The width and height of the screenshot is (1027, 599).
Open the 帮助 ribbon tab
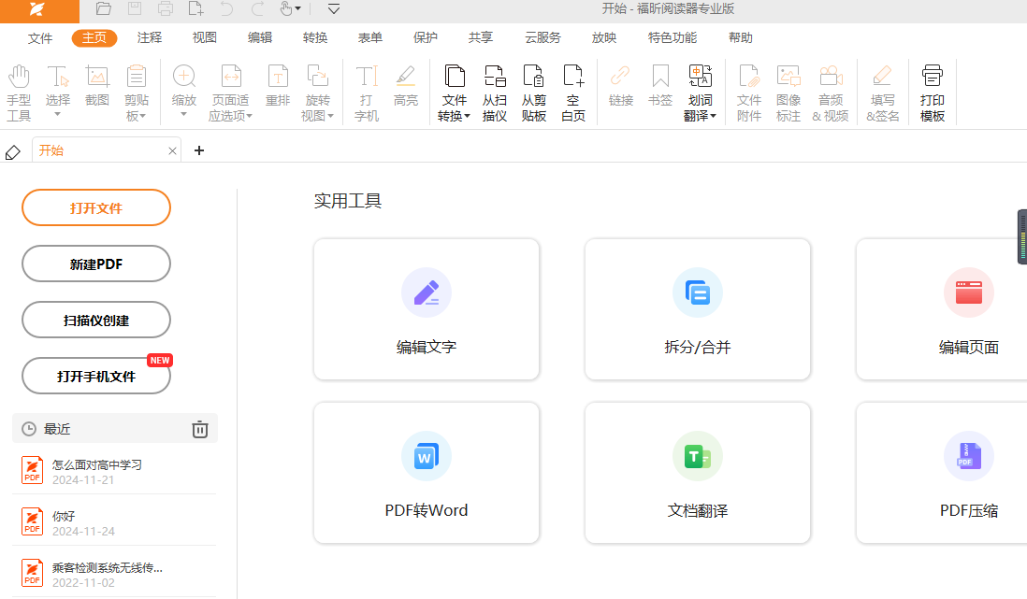pyautogui.click(x=741, y=38)
